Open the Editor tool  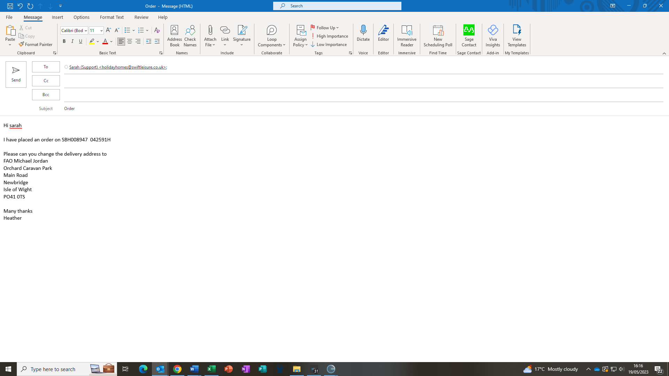(383, 33)
